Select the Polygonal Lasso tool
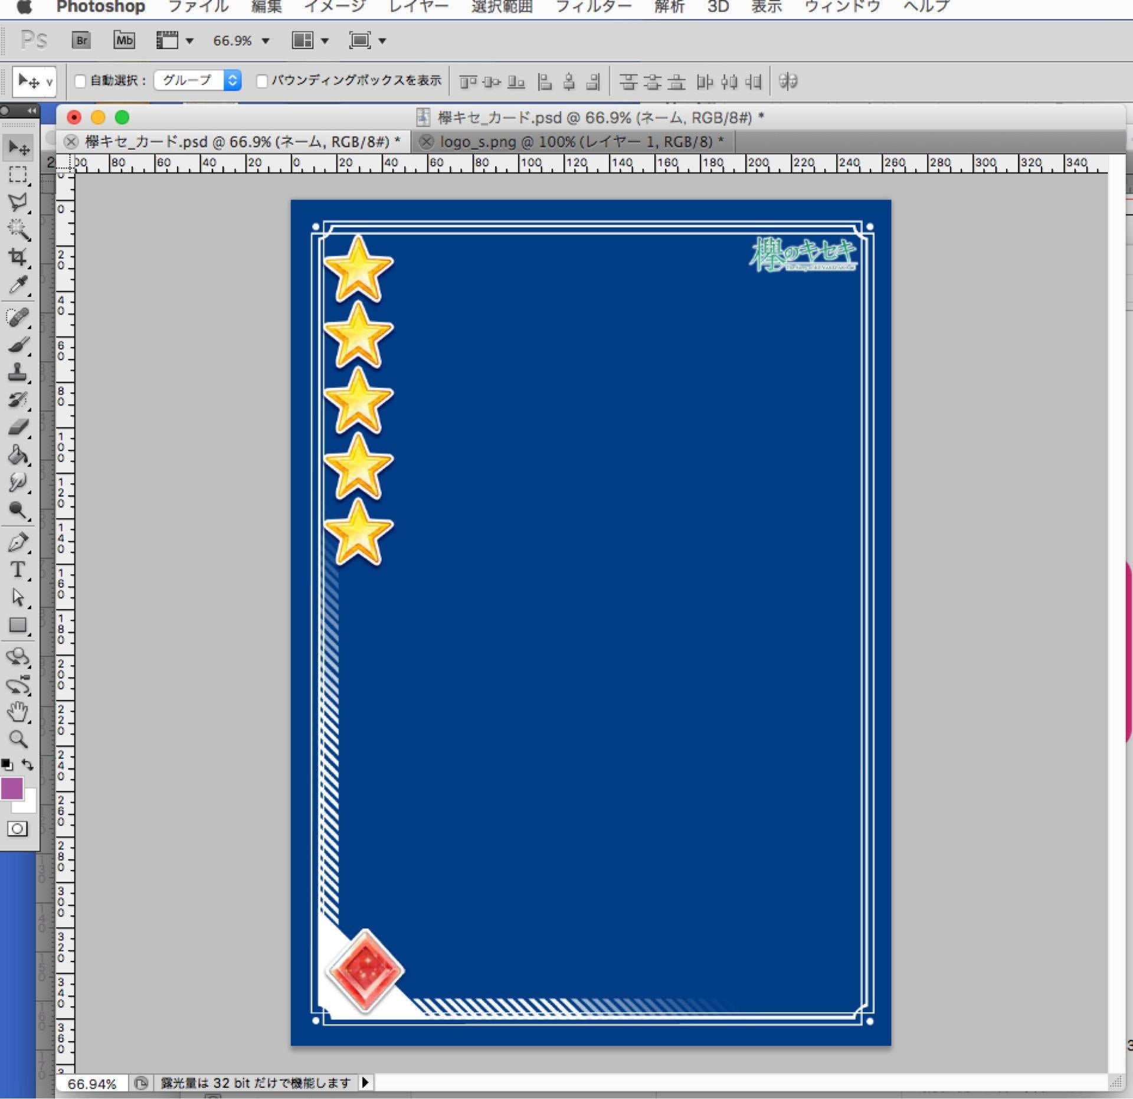This screenshot has height=1099, width=1133. pyautogui.click(x=18, y=202)
